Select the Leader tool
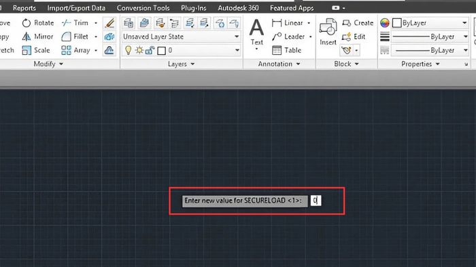The width and height of the screenshot is (476, 267). click(288, 37)
